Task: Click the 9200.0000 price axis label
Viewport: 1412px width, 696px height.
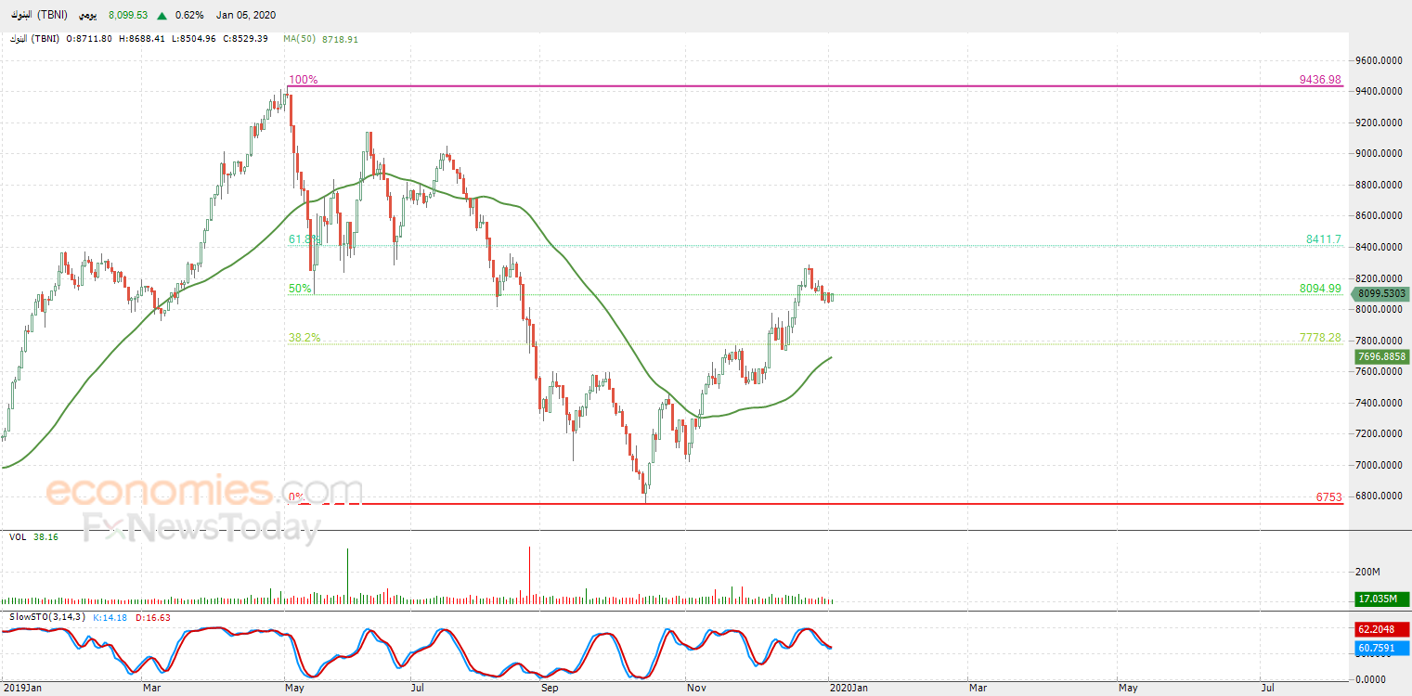Action: [1381, 122]
